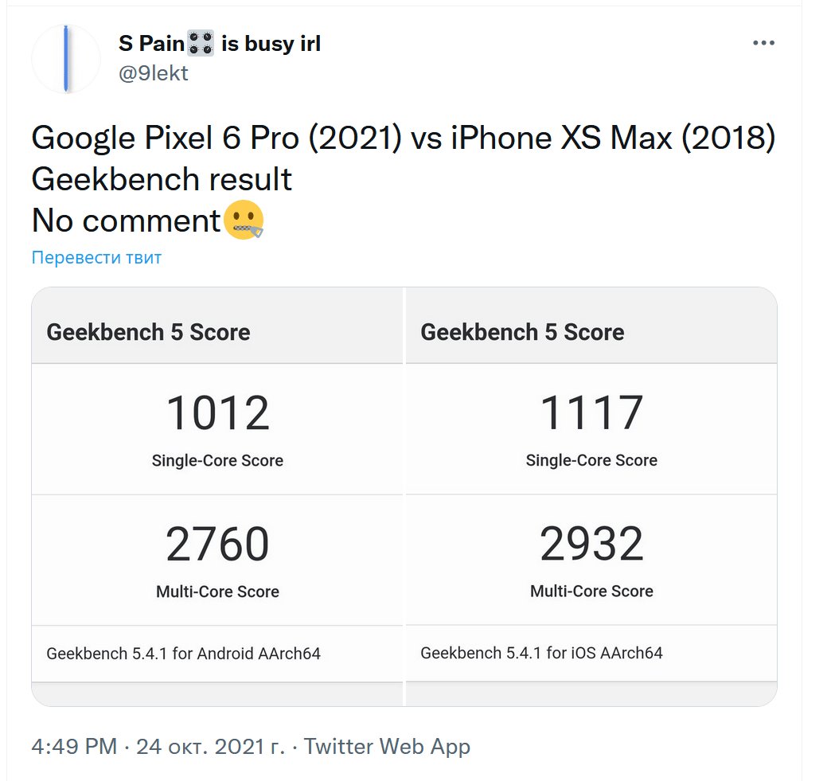
Task: Open the tweet's three-dot More menu
Action: (763, 44)
